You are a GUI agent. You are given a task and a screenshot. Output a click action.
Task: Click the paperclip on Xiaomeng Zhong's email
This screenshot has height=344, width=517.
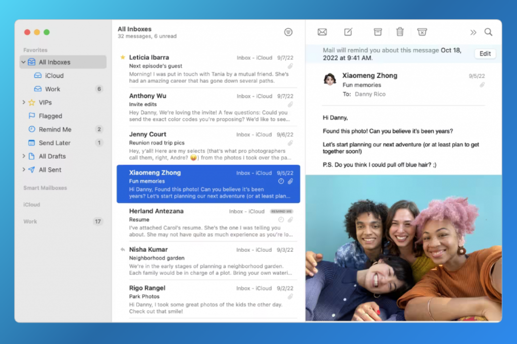point(291,181)
